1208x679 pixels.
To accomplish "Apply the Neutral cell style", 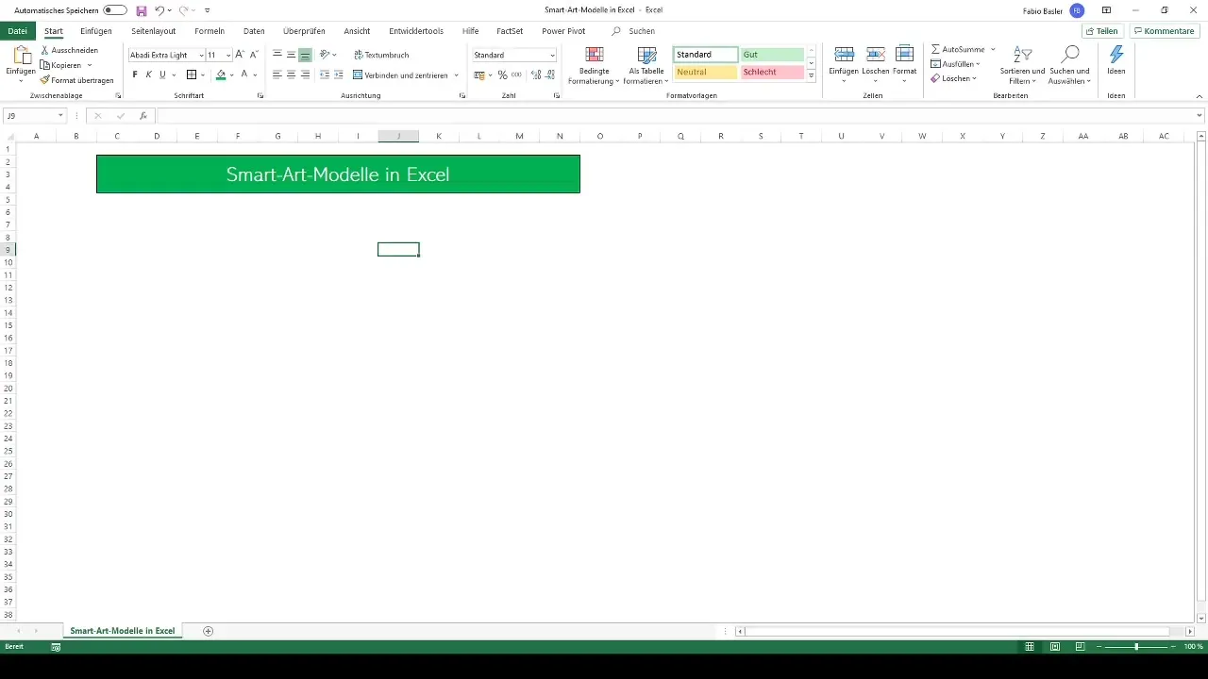I will coord(706,73).
